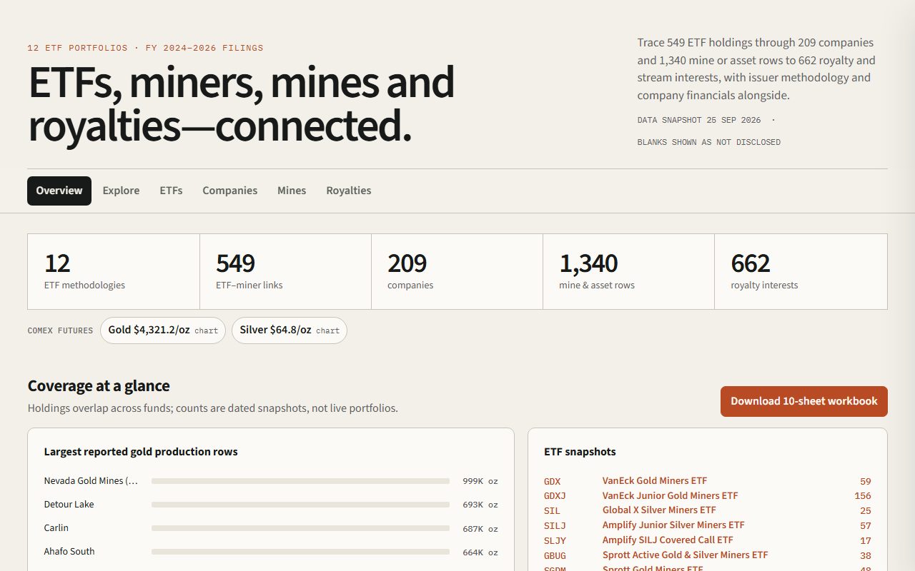Screen dimensions: 915x571
Task: Select the ETF–miner links stat card
Action: click(x=286, y=271)
